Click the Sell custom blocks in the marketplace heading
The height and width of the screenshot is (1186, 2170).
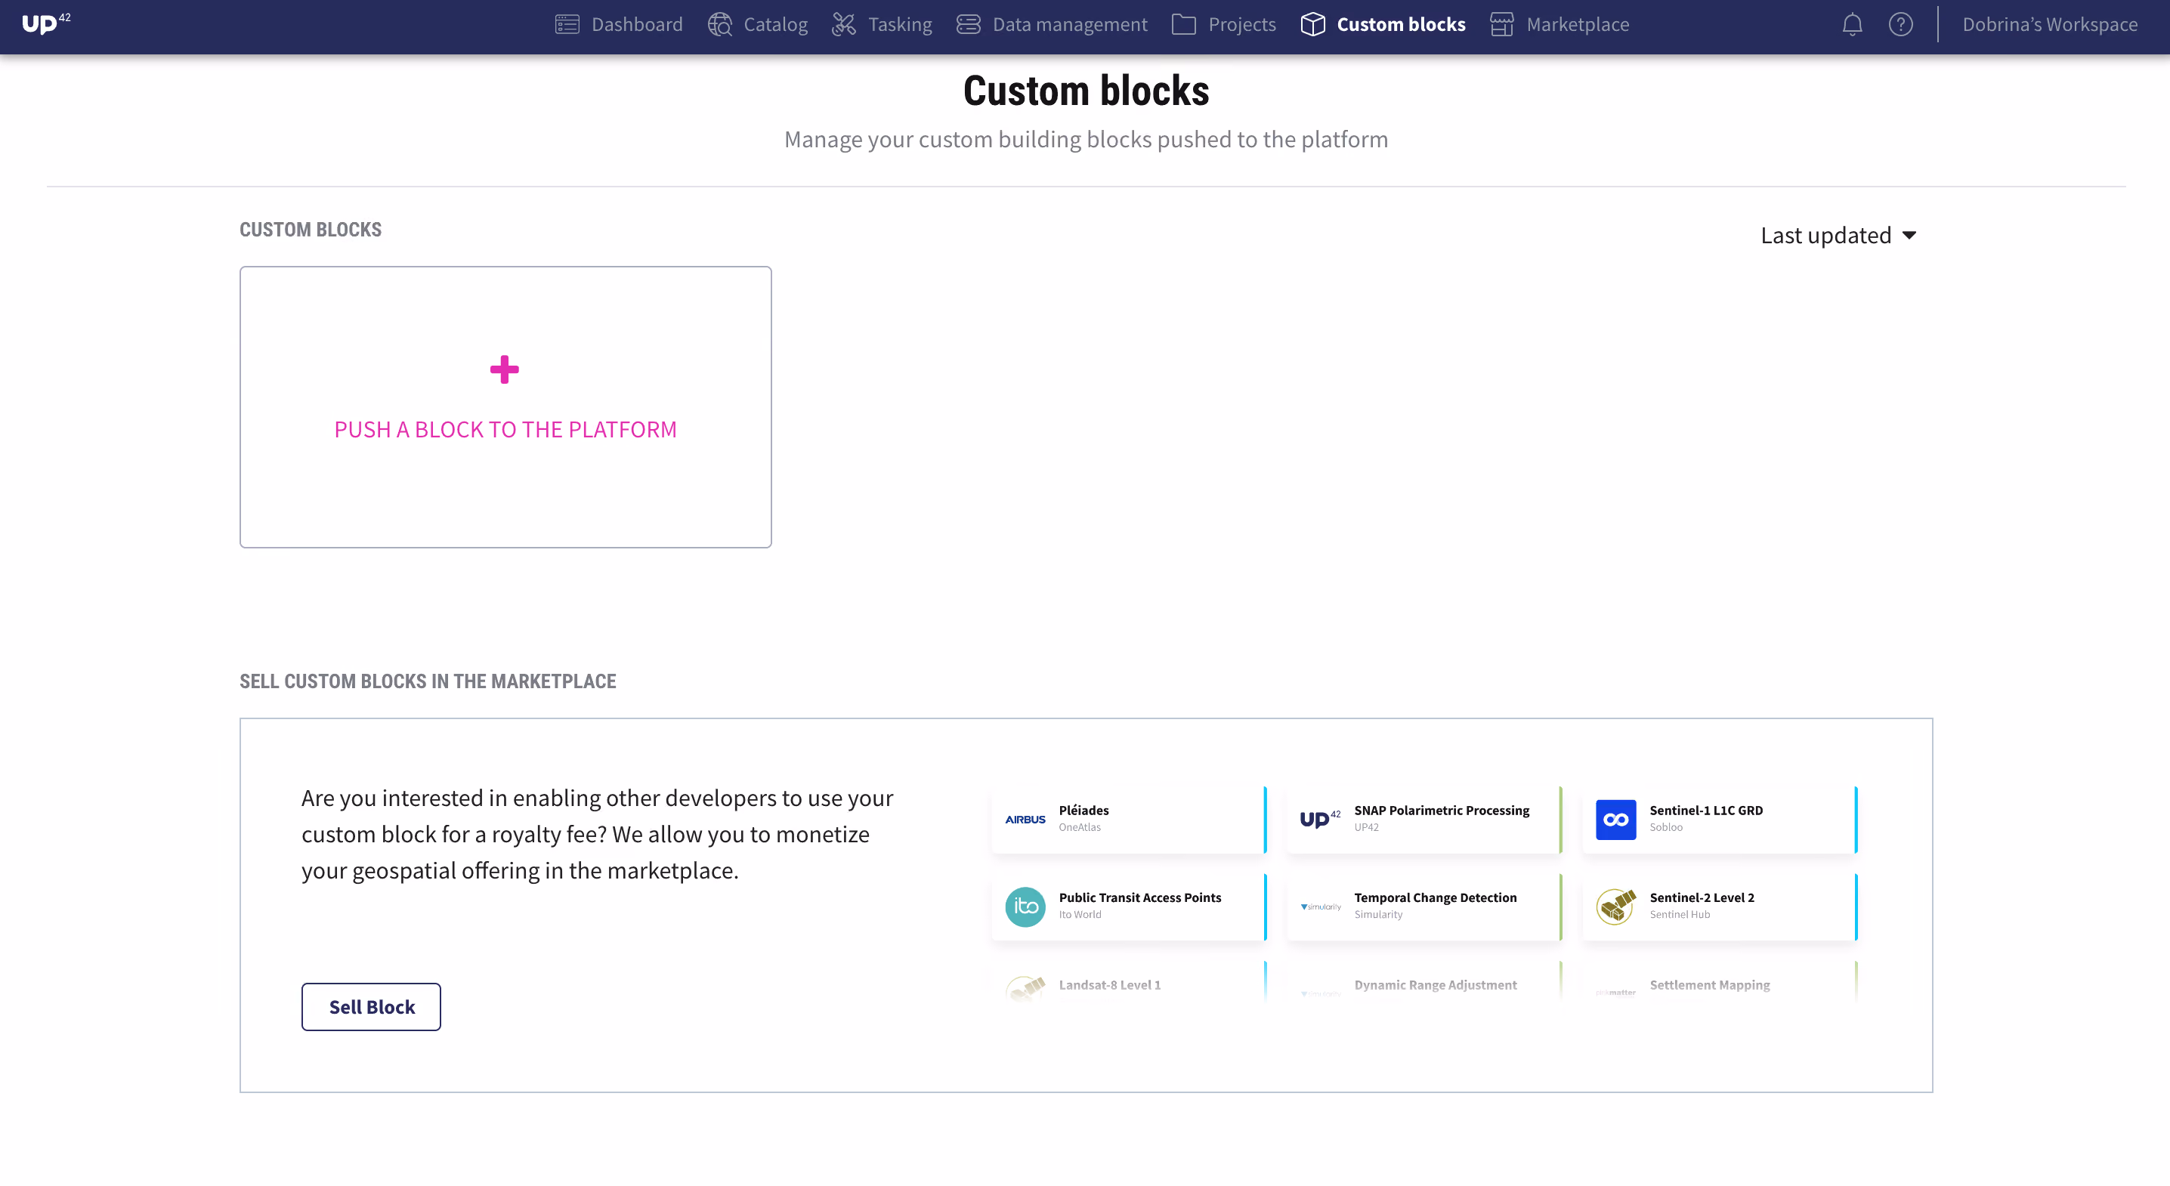pyautogui.click(x=427, y=681)
